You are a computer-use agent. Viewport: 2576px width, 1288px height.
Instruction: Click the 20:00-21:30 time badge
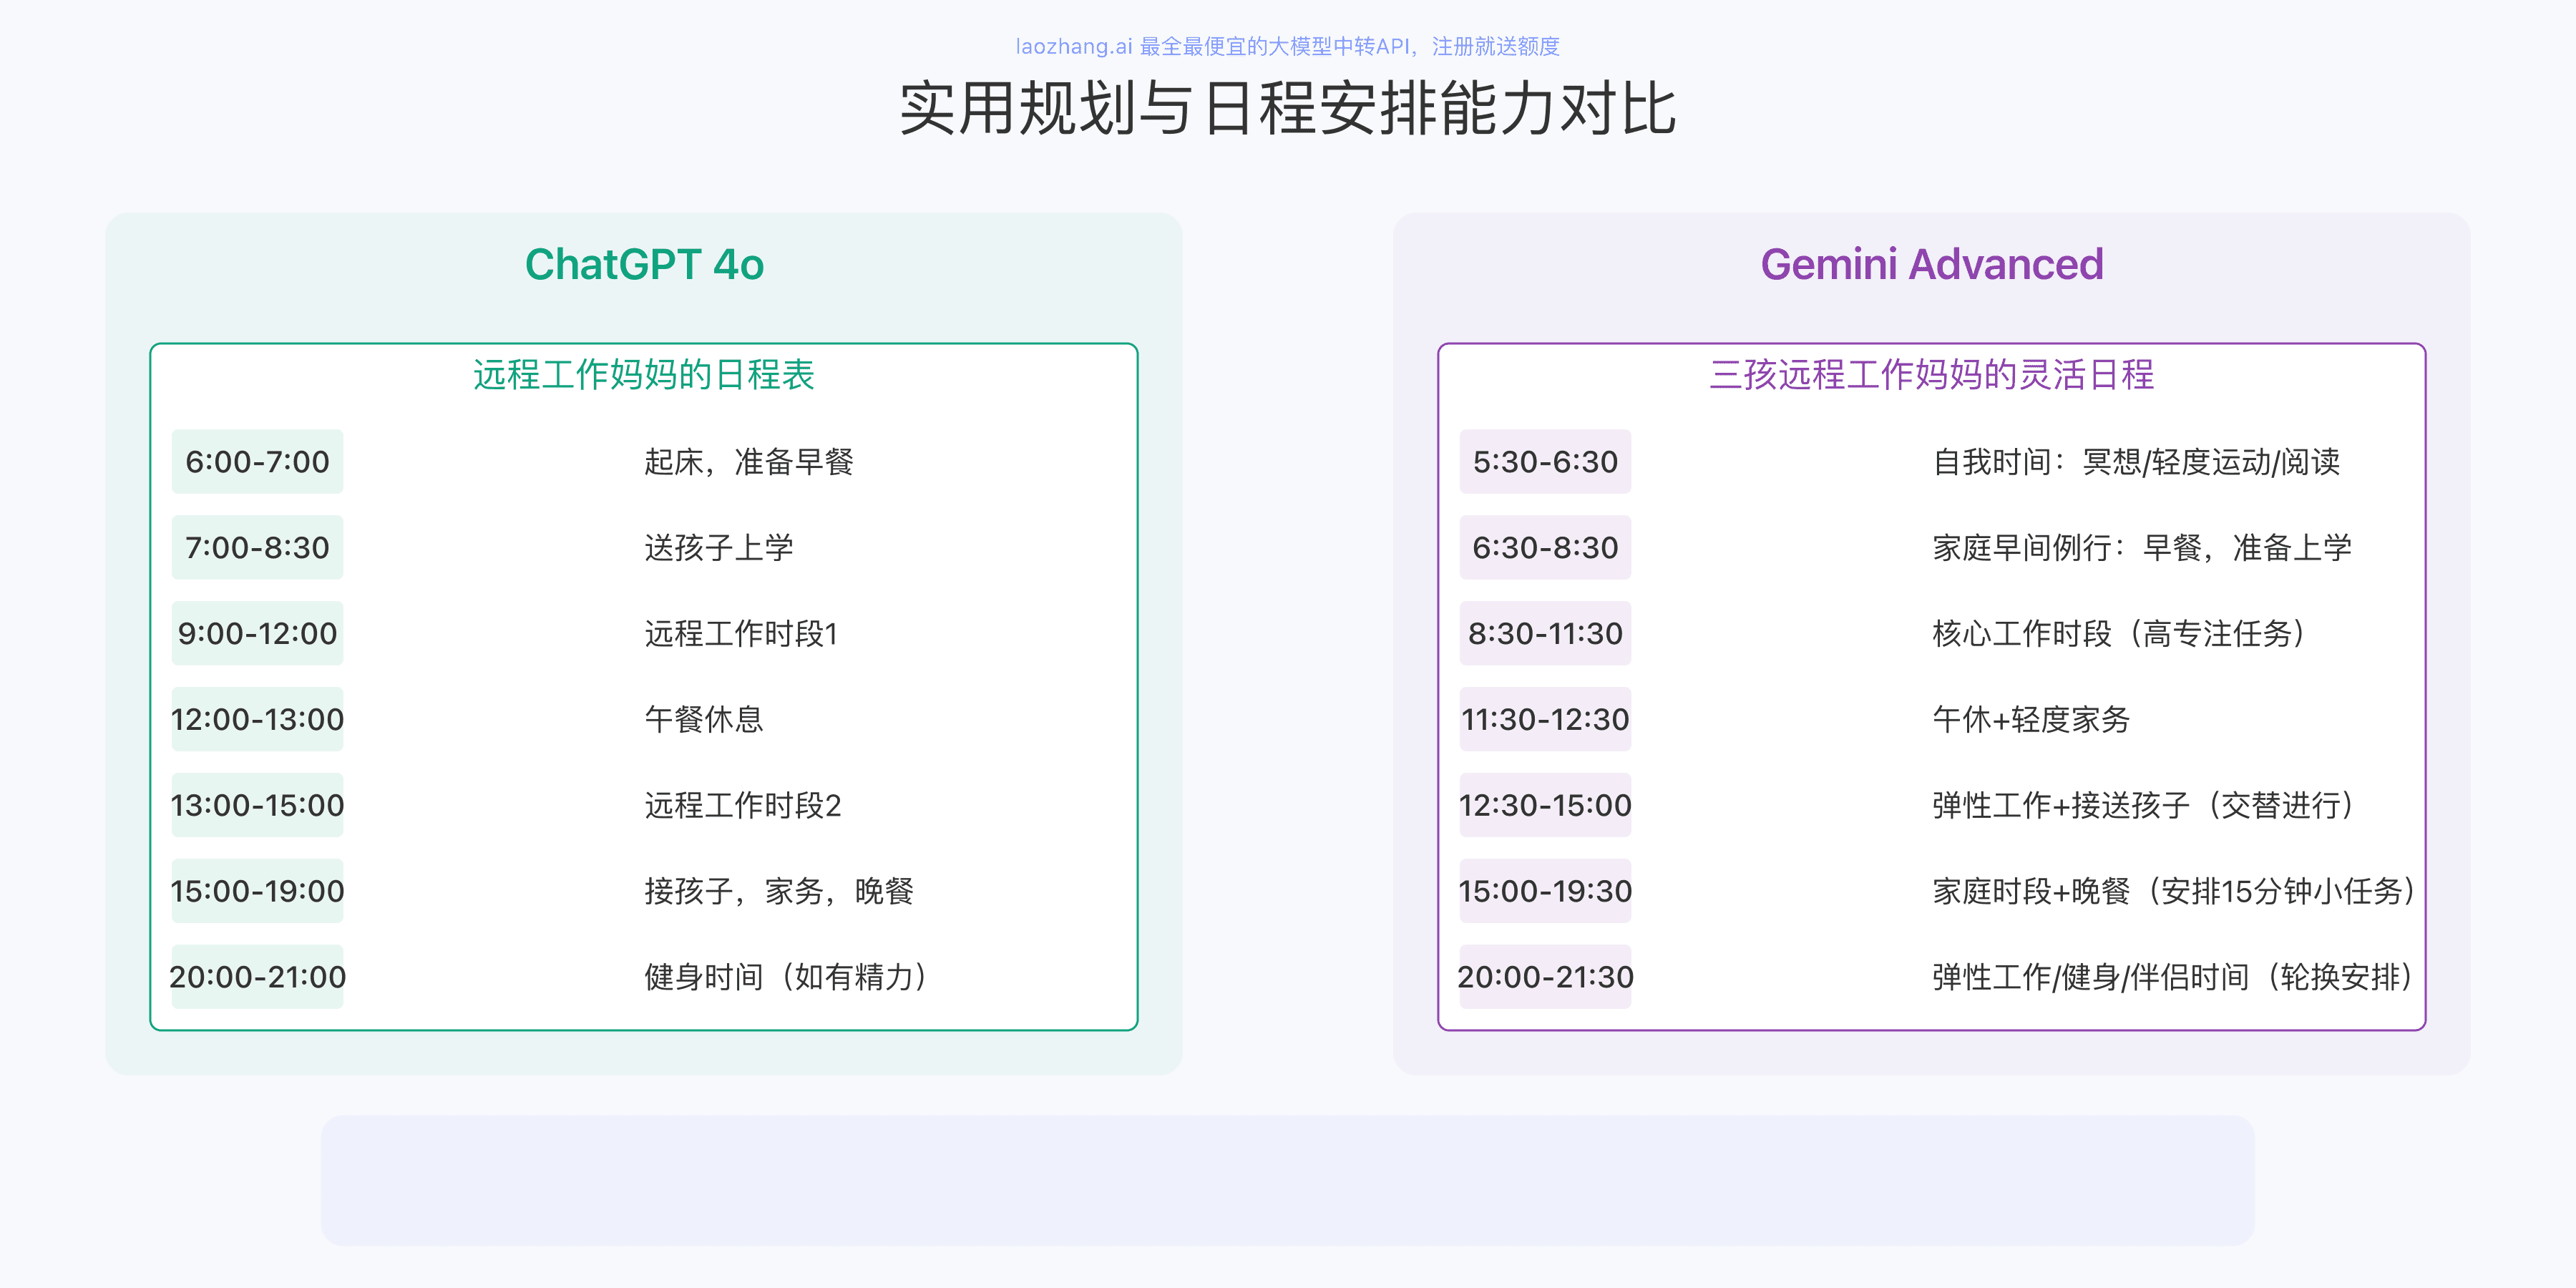[x=1545, y=978]
